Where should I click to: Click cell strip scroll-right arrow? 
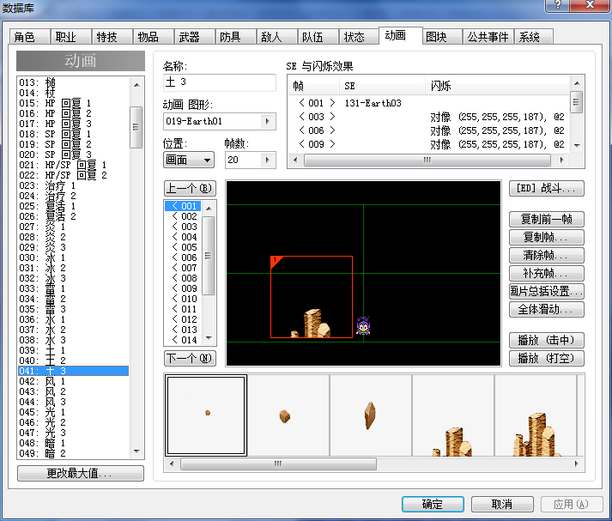tap(577, 464)
